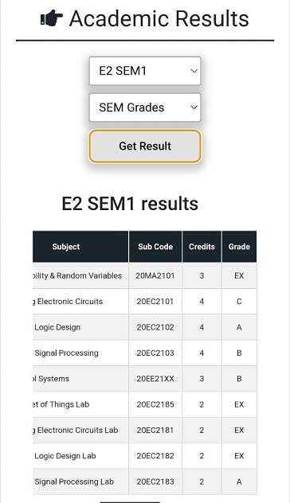Image resolution: width=290 pixels, height=503 pixels.
Task: Click the Electronic Circuits grade C cell
Action: click(x=239, y=302)
